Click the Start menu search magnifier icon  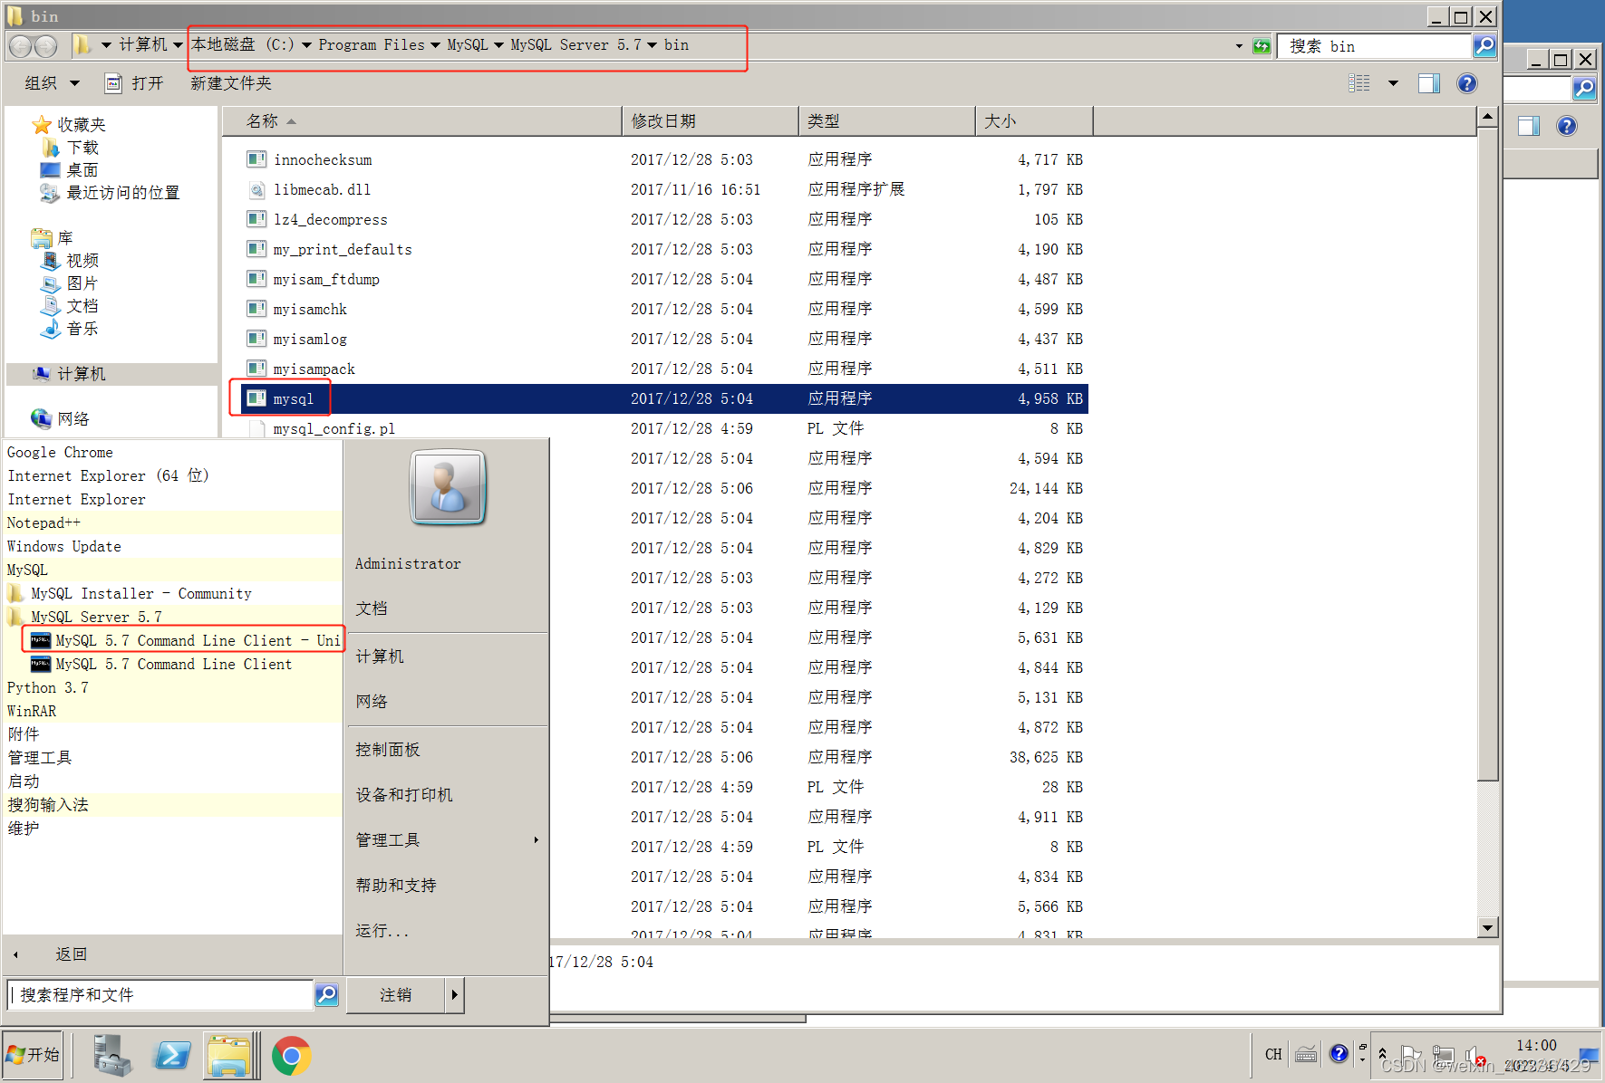pyautogui.click(x=326, y=994)
